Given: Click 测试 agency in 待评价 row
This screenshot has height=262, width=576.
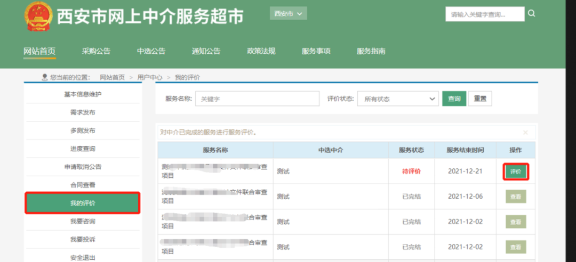Looking at the screenshot, I should [283, 171].
